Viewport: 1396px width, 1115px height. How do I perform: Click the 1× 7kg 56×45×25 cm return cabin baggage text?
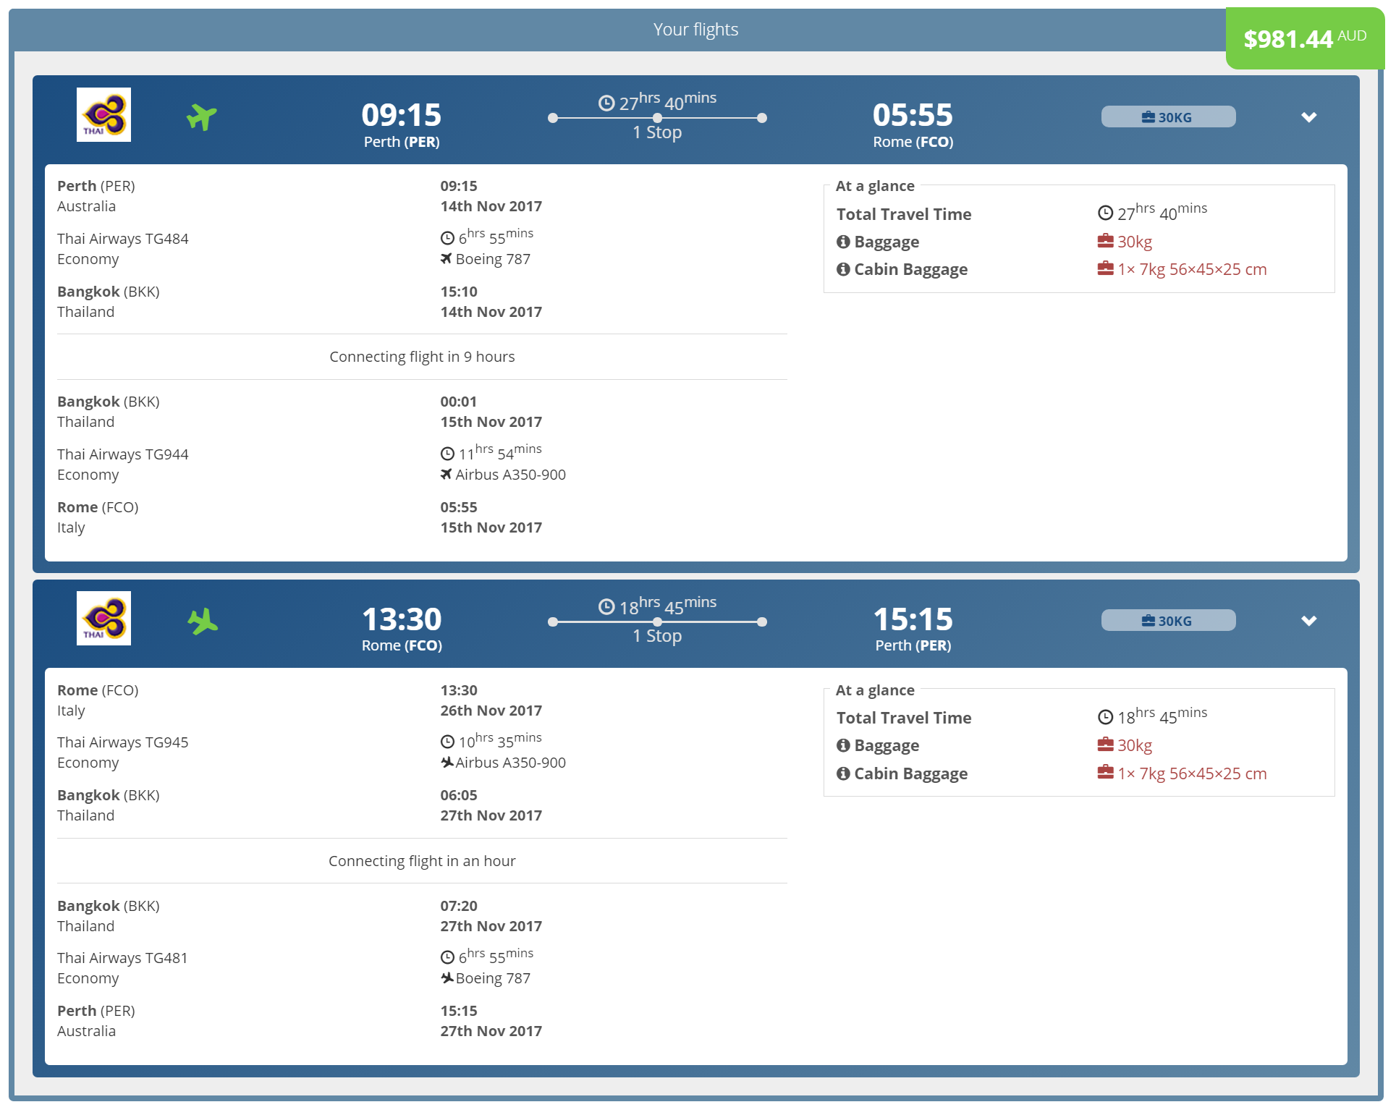tap(1192, 773)
